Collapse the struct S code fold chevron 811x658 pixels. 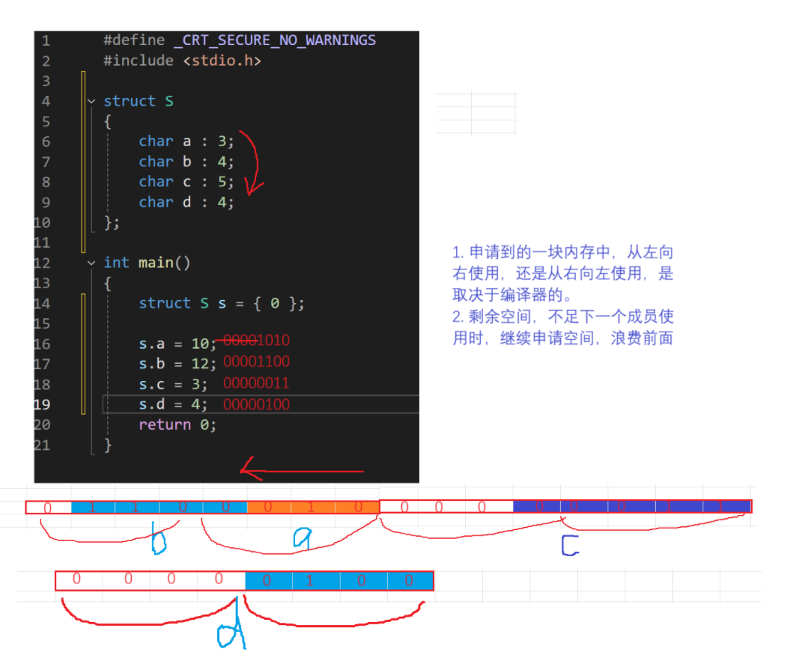click(91, 101)
